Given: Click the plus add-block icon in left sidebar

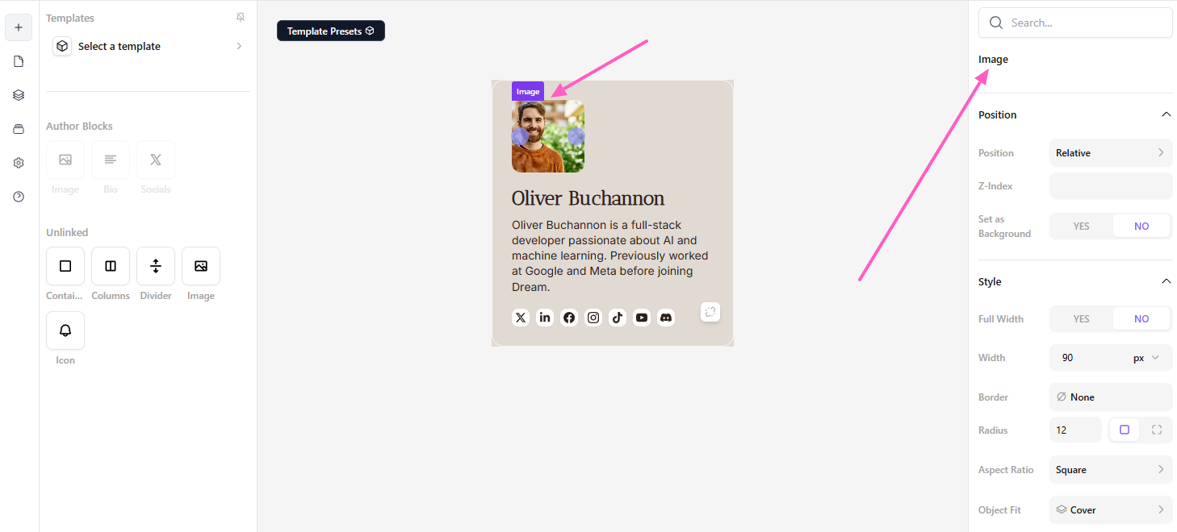Looking at the screenshot, I should (x=19, y=27).
